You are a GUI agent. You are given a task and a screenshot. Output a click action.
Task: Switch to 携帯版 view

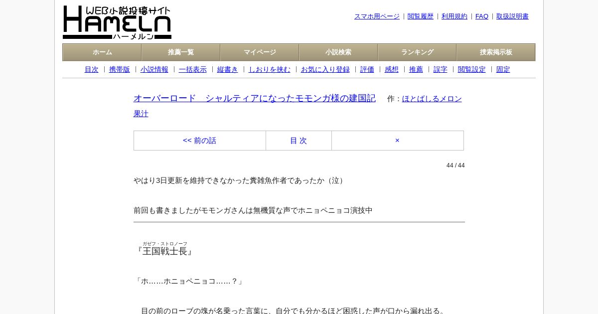coord(120,69)
